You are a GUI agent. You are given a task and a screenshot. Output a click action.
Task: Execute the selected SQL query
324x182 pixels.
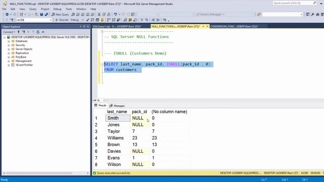click(62, 20)
